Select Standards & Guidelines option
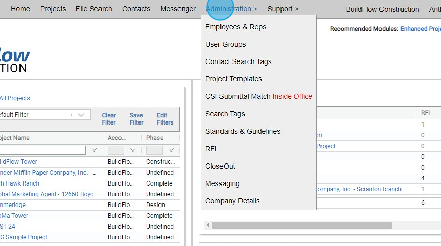Screen dimensions: 441x246 (x=243, y=131)
